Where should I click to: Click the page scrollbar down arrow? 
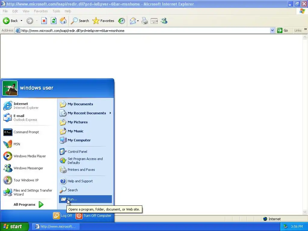(x=305, y=212)
